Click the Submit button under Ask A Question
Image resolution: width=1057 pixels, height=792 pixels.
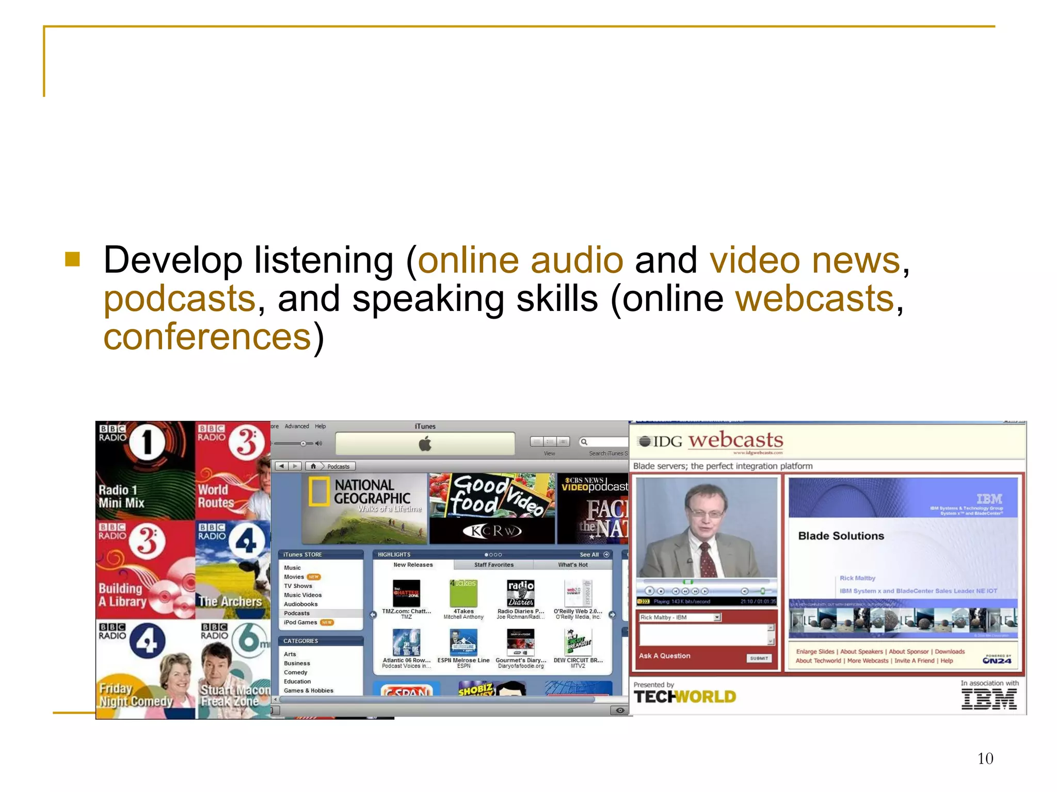(x=759, y=658)
